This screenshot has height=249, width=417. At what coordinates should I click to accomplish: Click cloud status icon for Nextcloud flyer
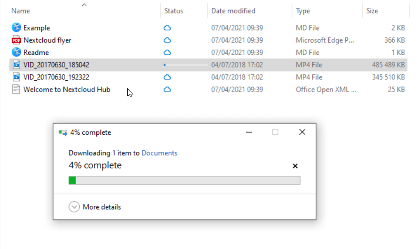click(167, 40)
